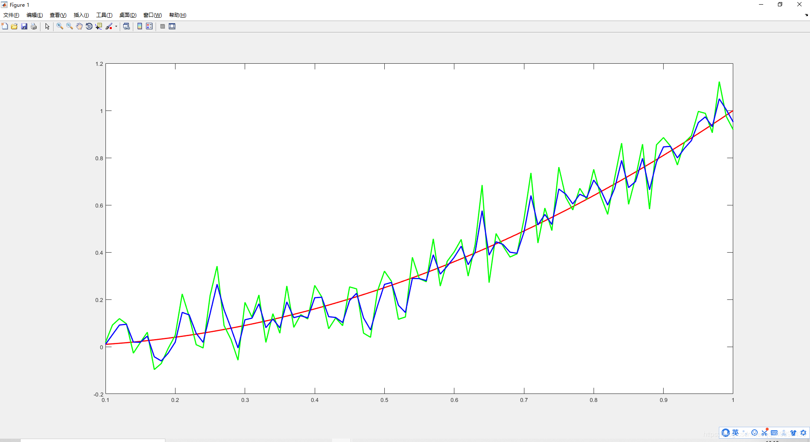The image size is (810, 442).
Task: Expand the brush color dropdown arrow
Action: (116, 26)
